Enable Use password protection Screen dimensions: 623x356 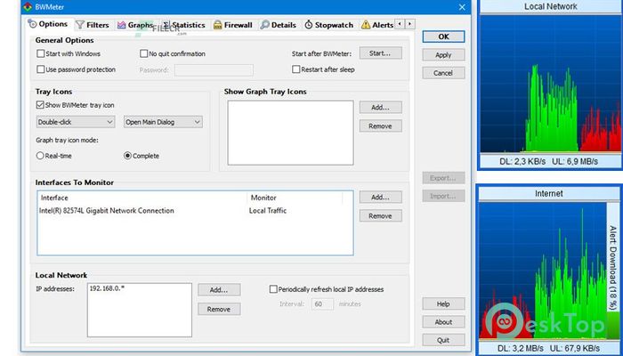[x=76, y=69]
